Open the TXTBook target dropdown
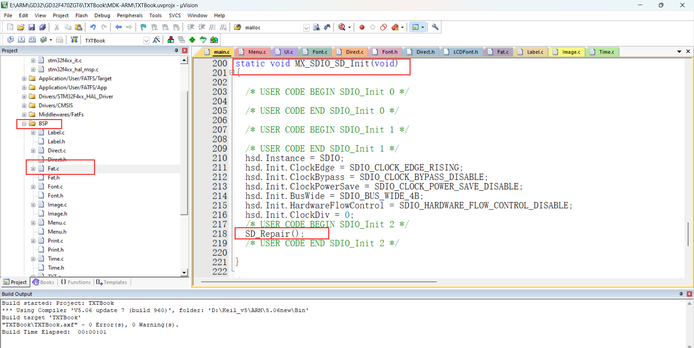 click(x=146, y=40)
